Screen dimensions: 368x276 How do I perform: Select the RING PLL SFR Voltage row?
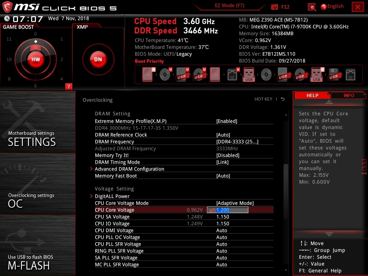click(184, 250)
